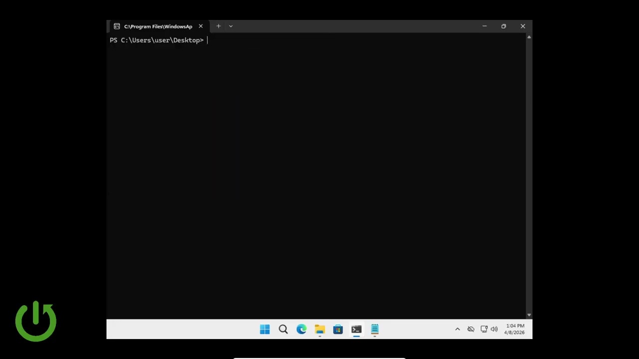The height and width of the screenshot is (359, 639).
Task: Expand the new tab profile dropdown
Action: point(231,26)
